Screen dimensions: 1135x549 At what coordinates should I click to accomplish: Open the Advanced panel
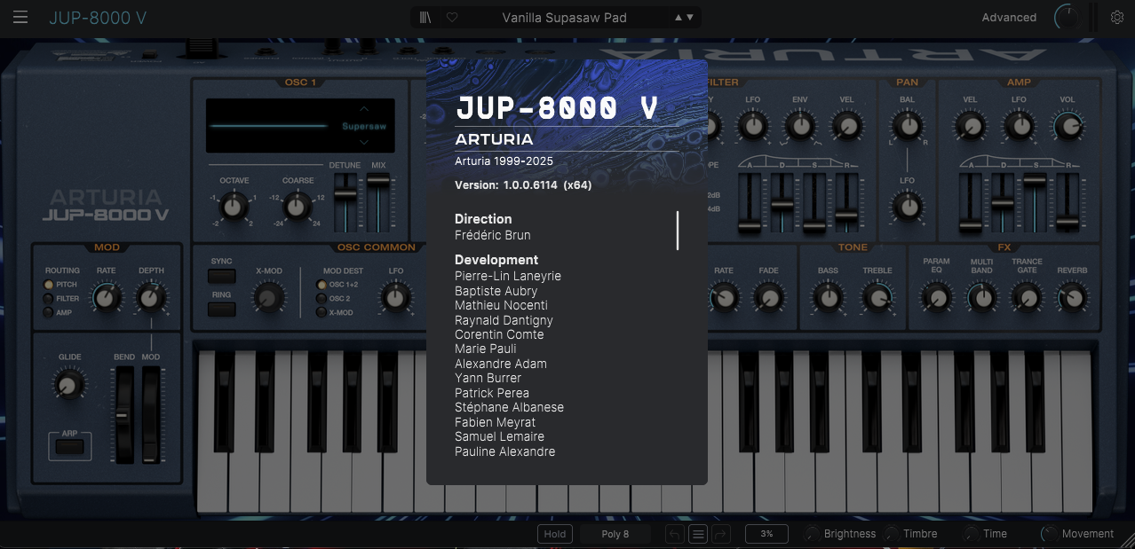[1009, 18]
